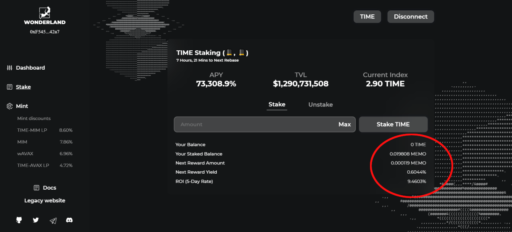This screenshot has width=512, height=232.
Task: Select the Stake tab
Action: pos(277,104)
